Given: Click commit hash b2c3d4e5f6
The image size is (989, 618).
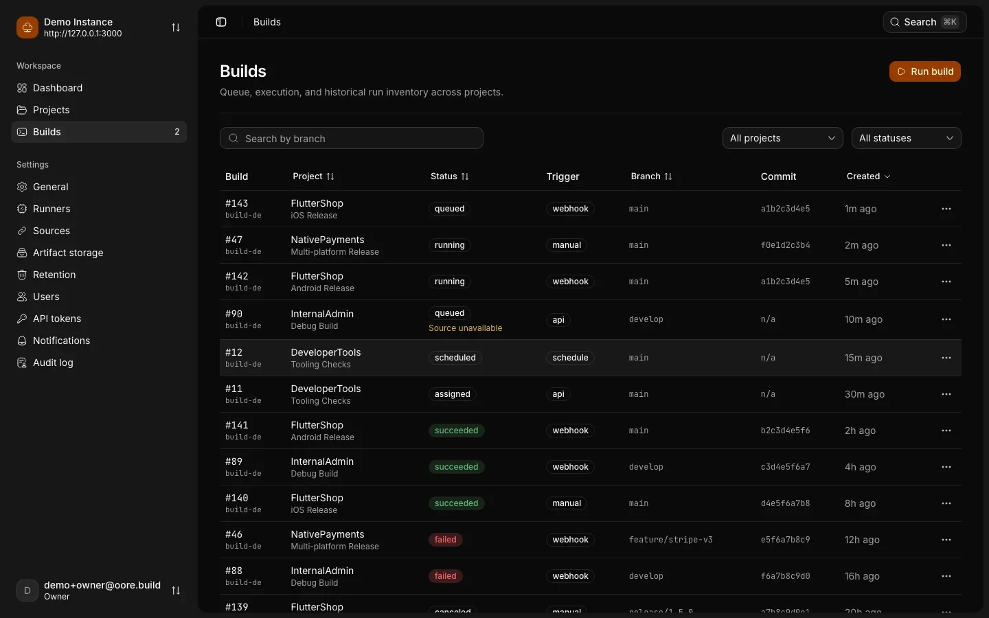Looking at the screenshot, I should 785,431.
